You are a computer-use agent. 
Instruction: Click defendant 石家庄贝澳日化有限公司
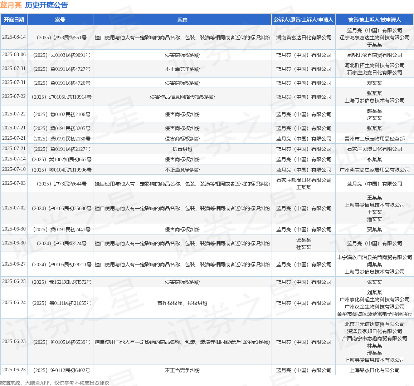(374, 149)
